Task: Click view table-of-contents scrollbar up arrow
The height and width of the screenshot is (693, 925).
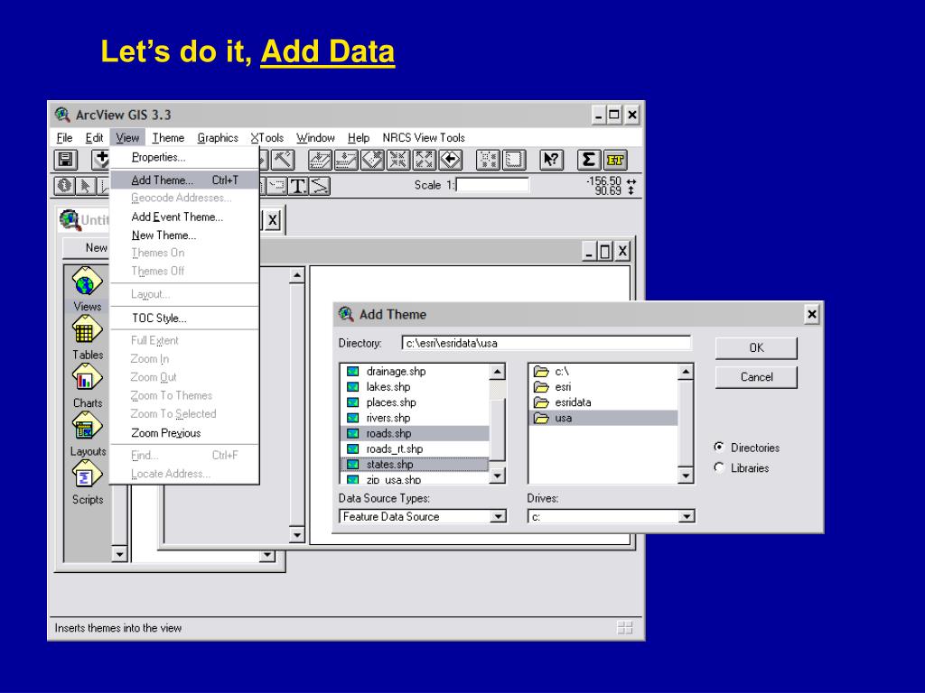Action: [296, 275]
